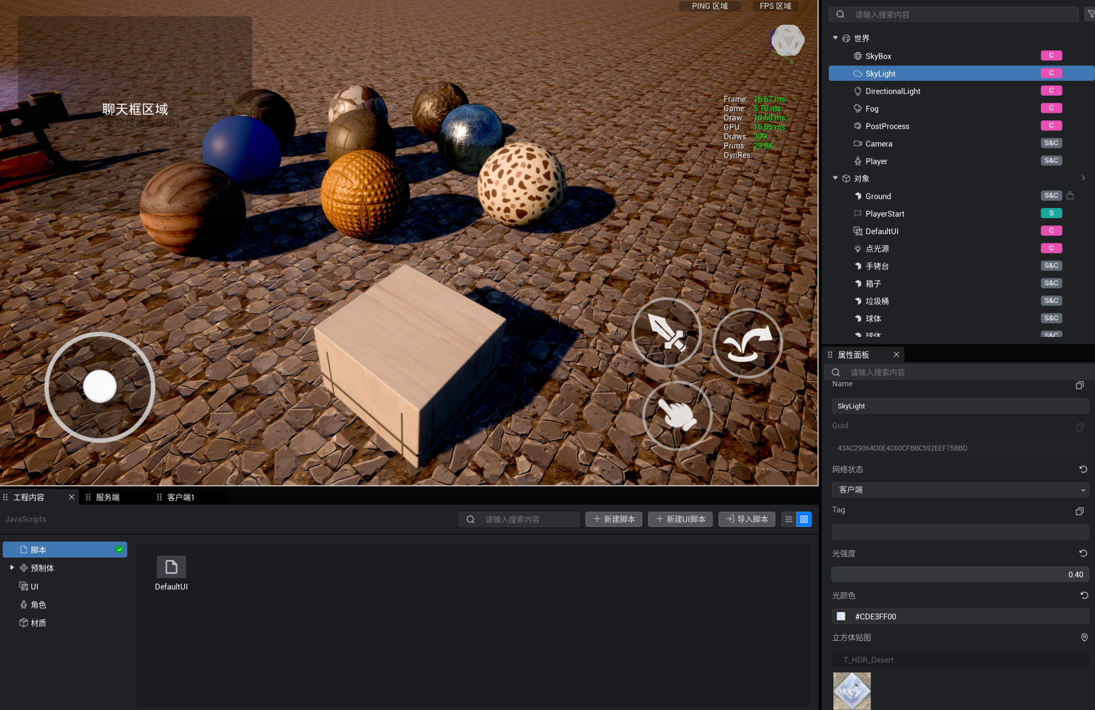Toggle the S&C badge on Ground

(1051, 195)
